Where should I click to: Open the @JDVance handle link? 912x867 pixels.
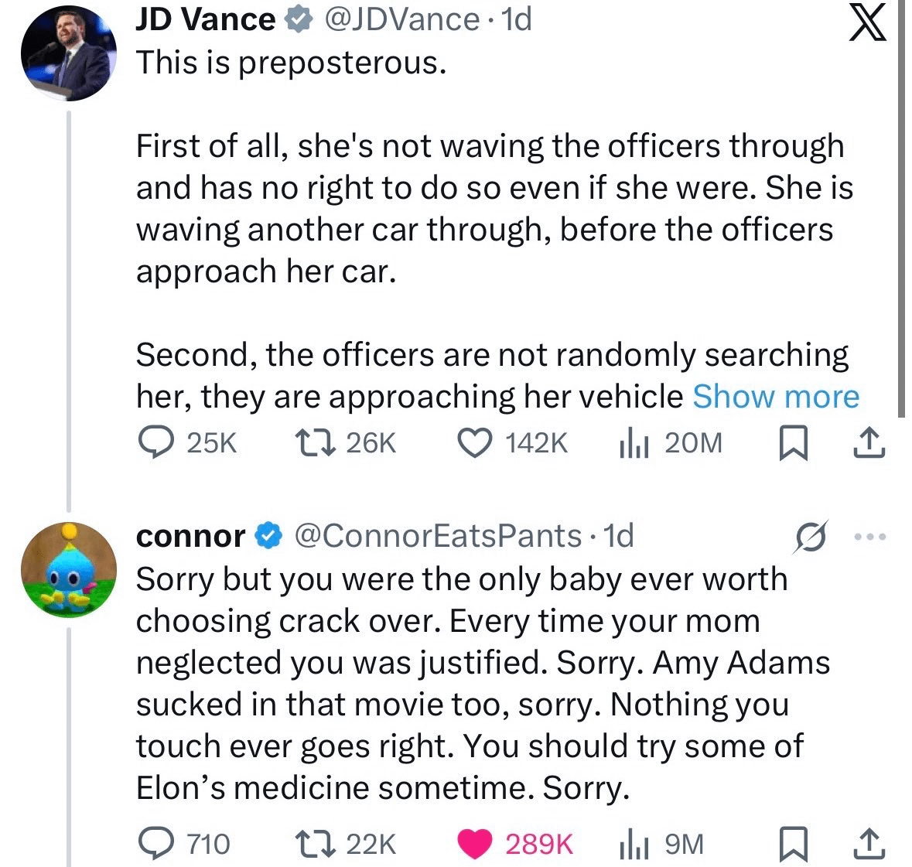click(x=401, y=19)
